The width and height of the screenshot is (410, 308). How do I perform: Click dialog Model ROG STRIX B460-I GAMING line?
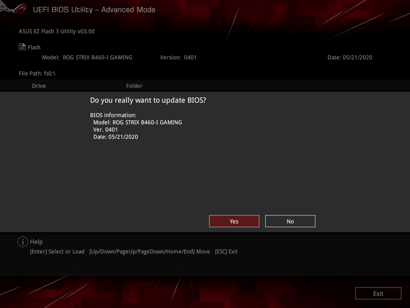[x=138, y=122]
